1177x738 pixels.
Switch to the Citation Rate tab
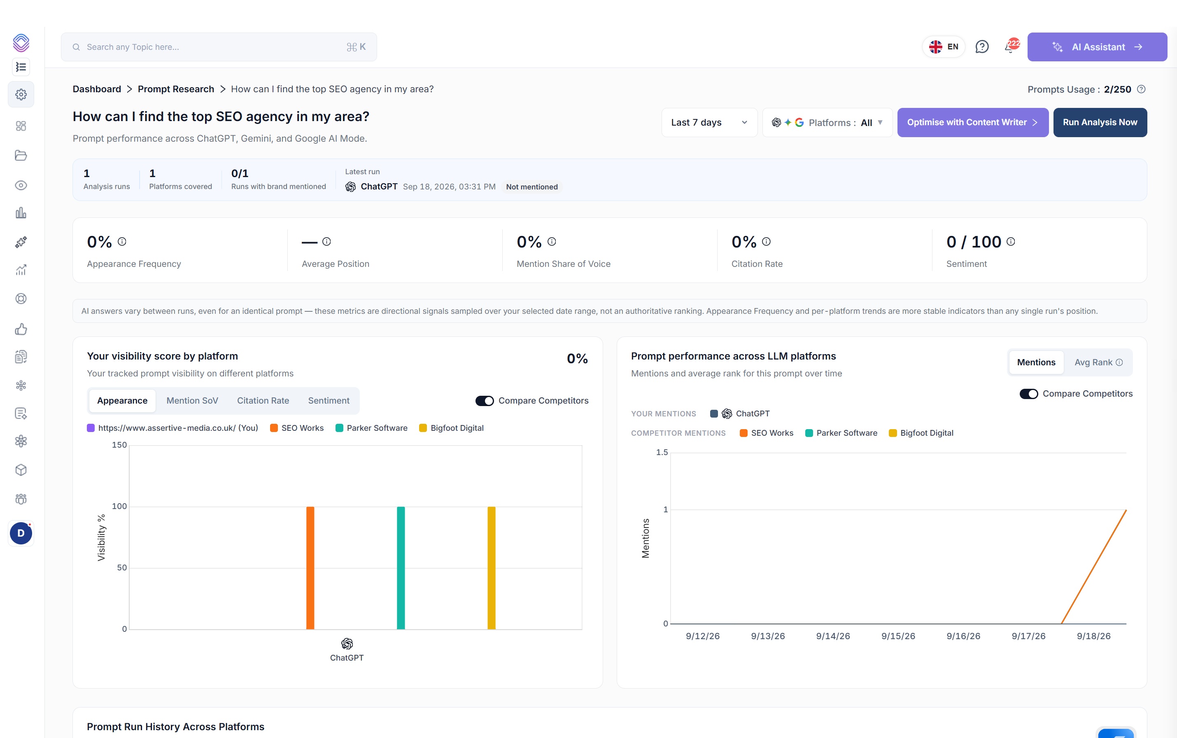263,401
